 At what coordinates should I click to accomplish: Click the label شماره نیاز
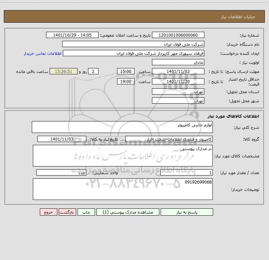point(249,35)
